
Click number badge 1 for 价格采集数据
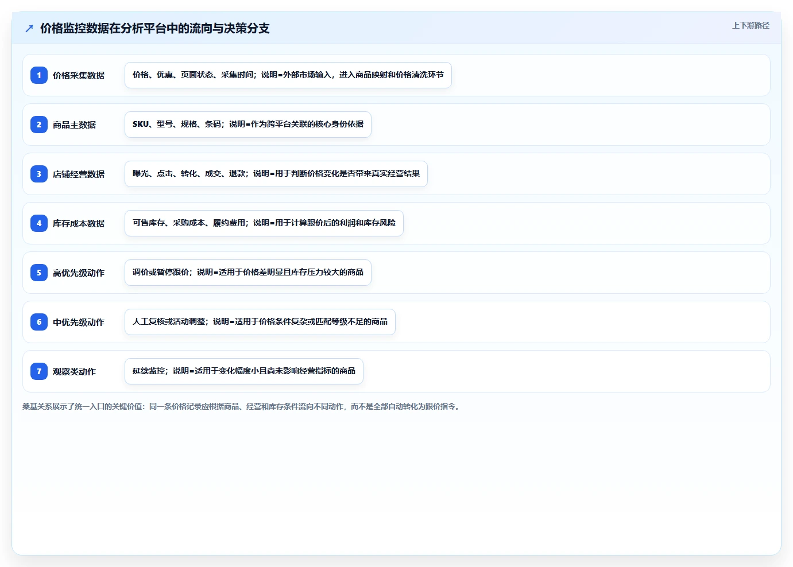39,75
